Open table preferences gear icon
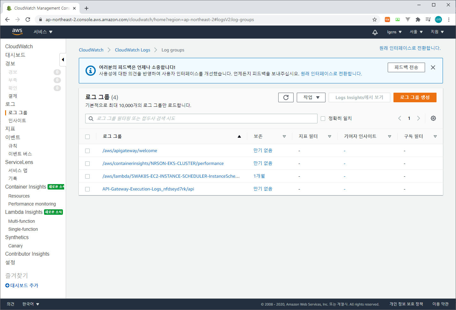 [433, 118]
